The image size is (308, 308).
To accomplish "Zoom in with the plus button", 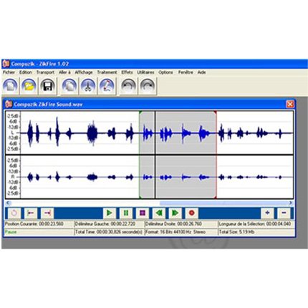I will tap(267, 213).
